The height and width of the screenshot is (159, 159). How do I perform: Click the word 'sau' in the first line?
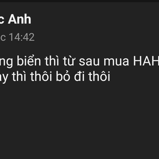(89, 62)
